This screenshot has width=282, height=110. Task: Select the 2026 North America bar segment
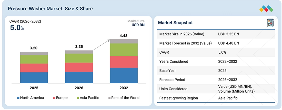click(79, 77)
